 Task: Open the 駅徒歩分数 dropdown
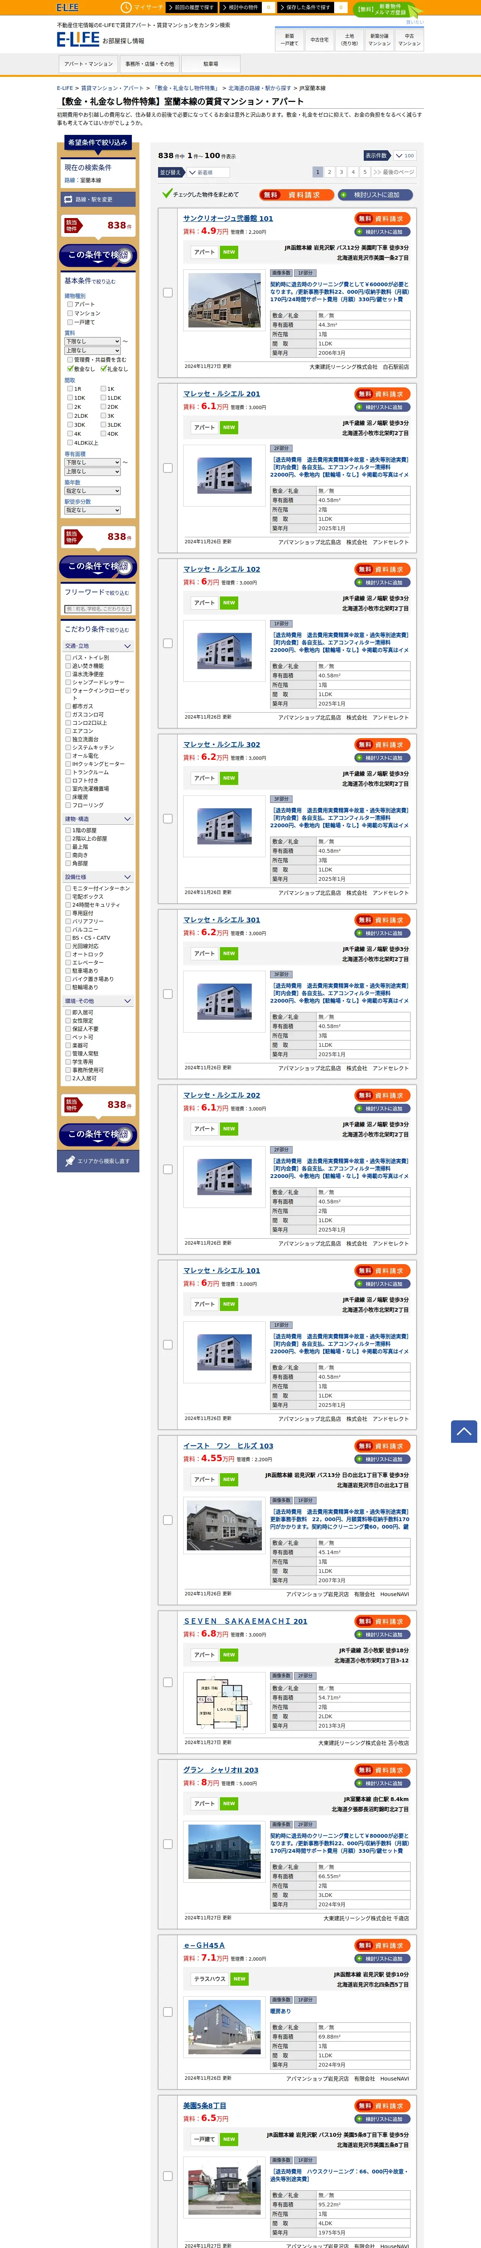pos(93,511)
